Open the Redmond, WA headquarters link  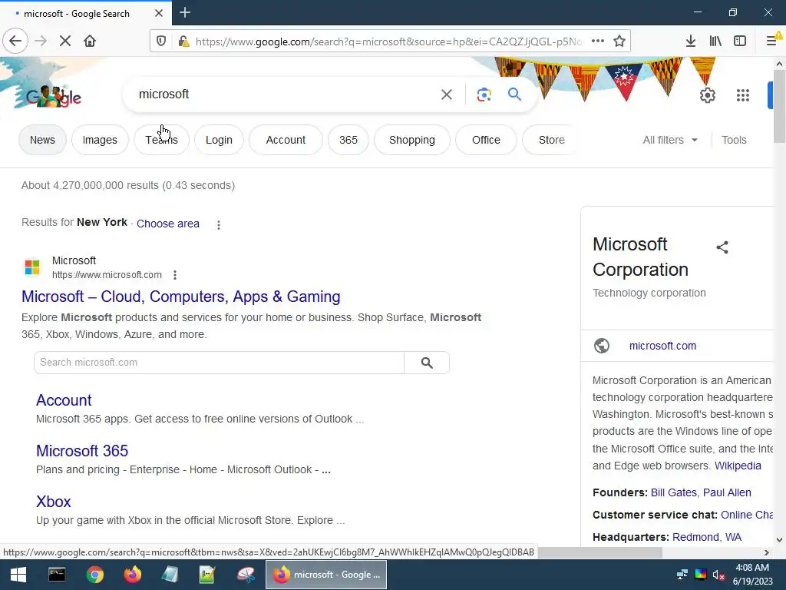point(707,537)
